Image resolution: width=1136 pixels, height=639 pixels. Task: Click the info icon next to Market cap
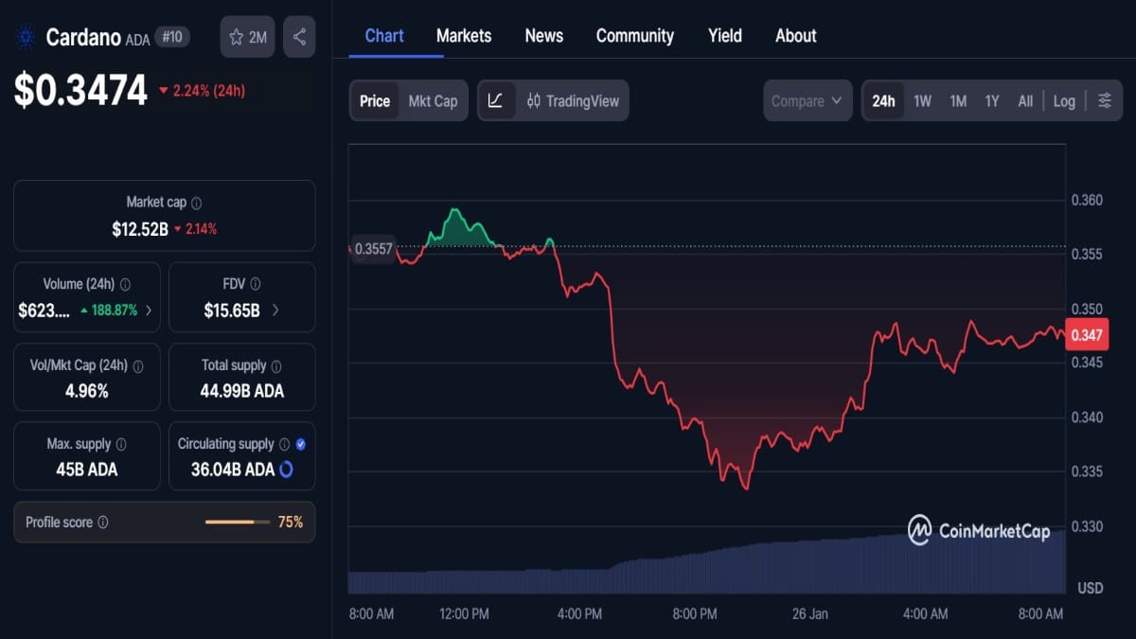[x=194, y=202]
